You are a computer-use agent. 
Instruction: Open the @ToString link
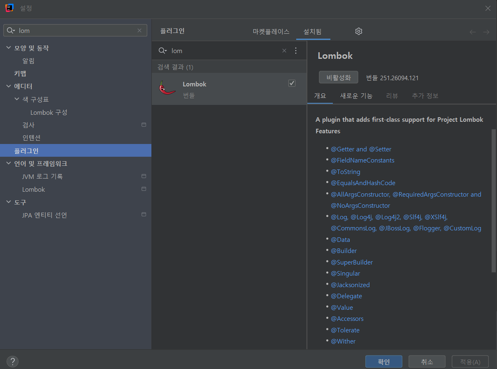[346, 172]
